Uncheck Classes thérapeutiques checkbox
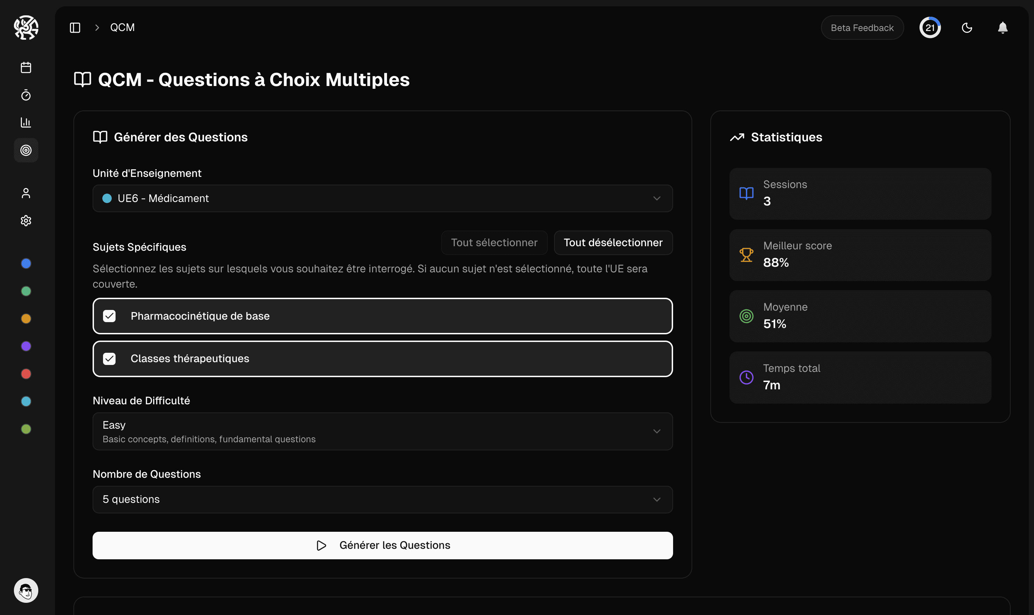The width and height of the screenshot is (1034, 615). pyautogui.click(x=109, y=358)
